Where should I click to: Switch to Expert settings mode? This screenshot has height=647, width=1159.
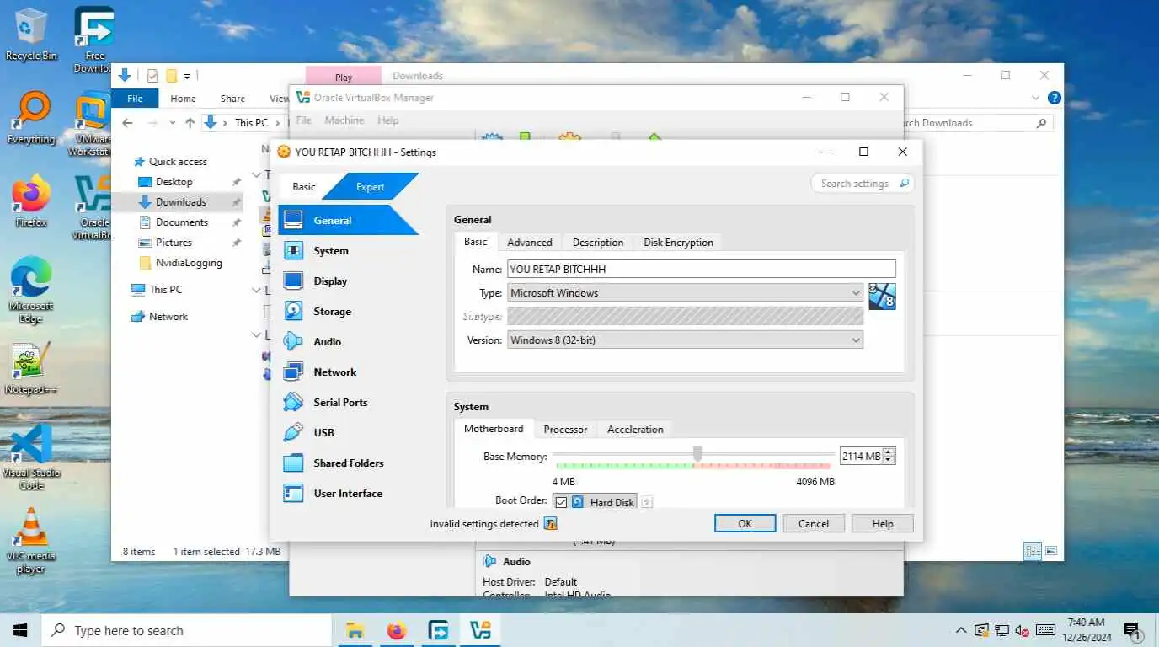[370, 187]
